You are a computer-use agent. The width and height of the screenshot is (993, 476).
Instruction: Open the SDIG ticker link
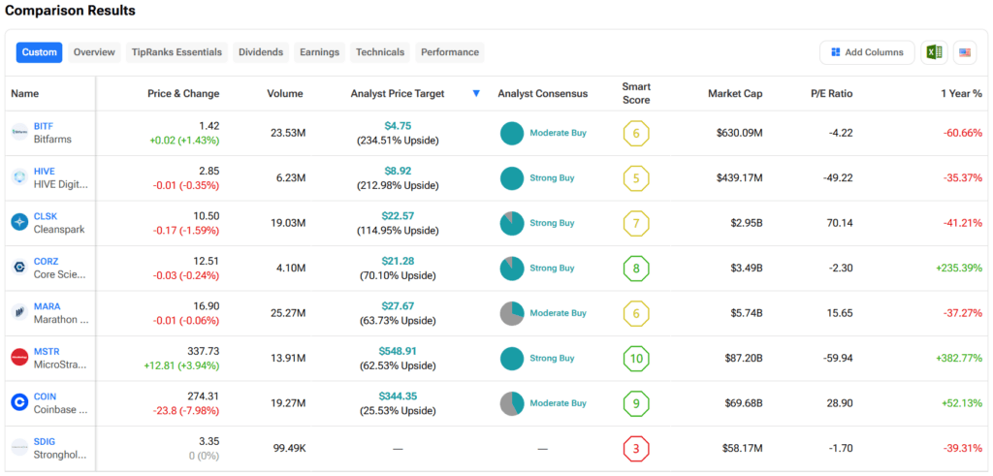(x=45, y=441)
